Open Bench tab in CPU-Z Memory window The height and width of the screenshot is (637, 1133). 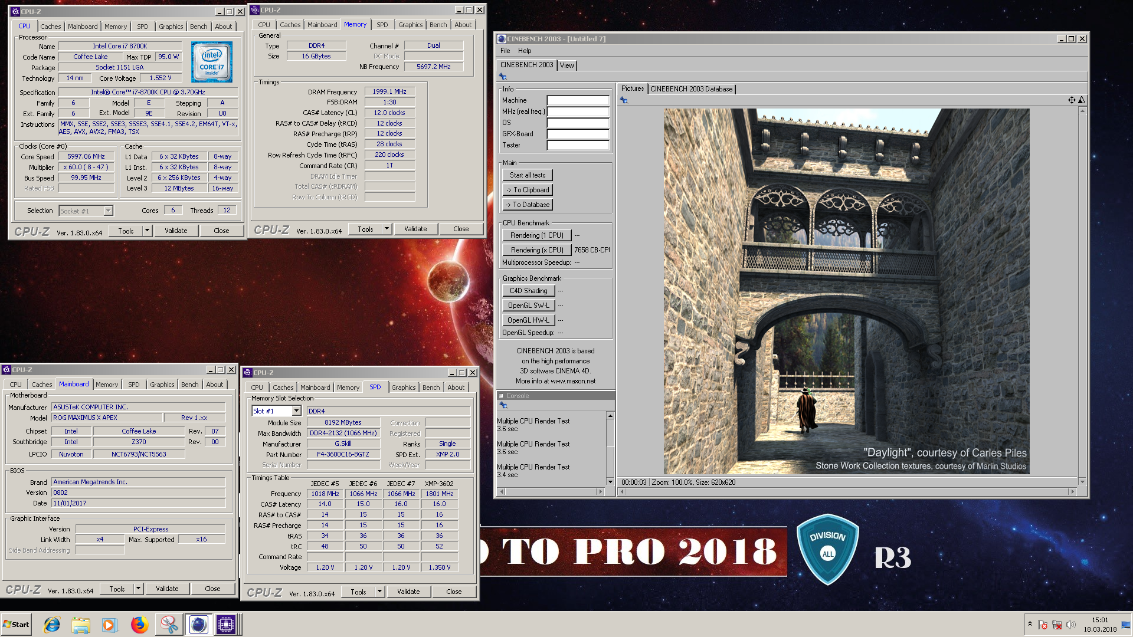point(438,25)
